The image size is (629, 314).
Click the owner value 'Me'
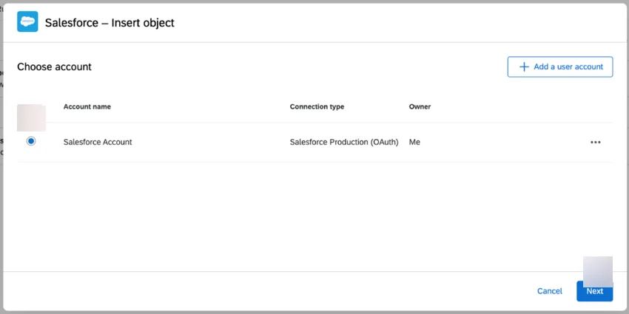[x=414, y=142]
